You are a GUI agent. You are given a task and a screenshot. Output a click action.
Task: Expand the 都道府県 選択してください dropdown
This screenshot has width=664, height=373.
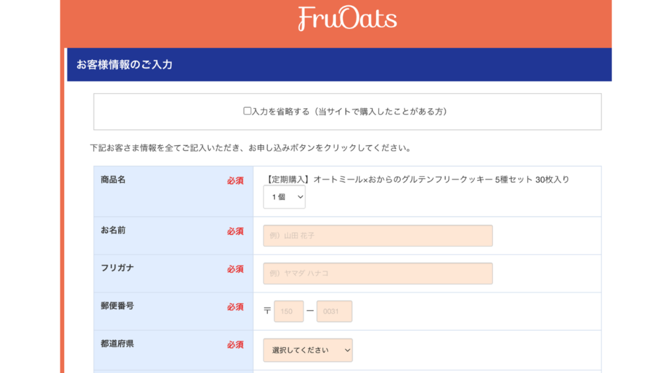308,350
